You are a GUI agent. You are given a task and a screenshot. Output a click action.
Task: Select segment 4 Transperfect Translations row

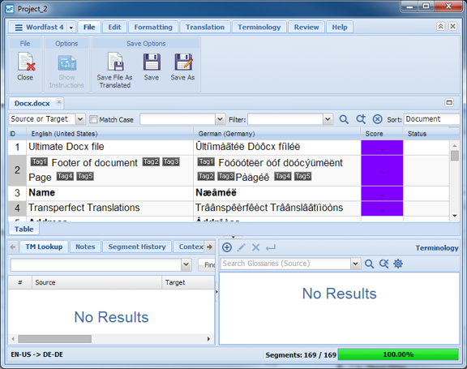tap(229, 208)
